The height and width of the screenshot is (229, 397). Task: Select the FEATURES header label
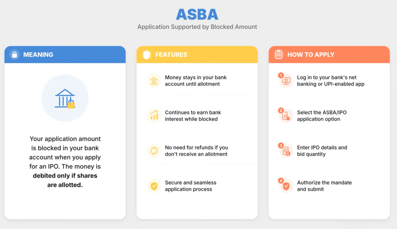pos(171,55)
